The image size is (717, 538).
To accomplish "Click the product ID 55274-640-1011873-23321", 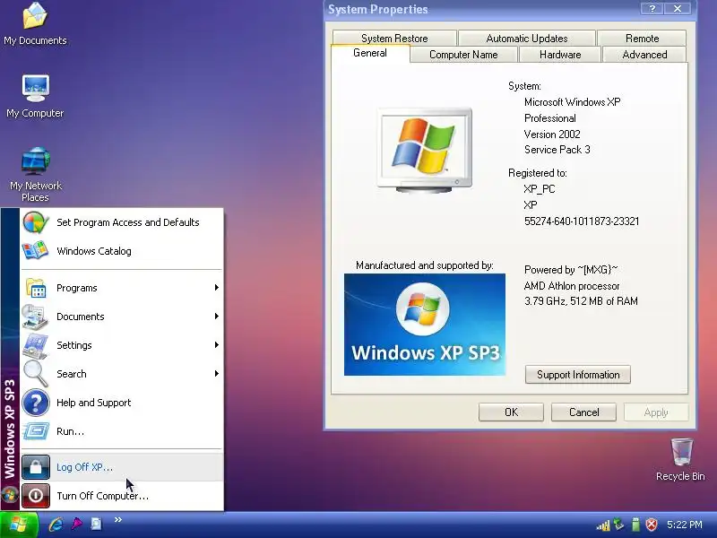I will point(582,221).
